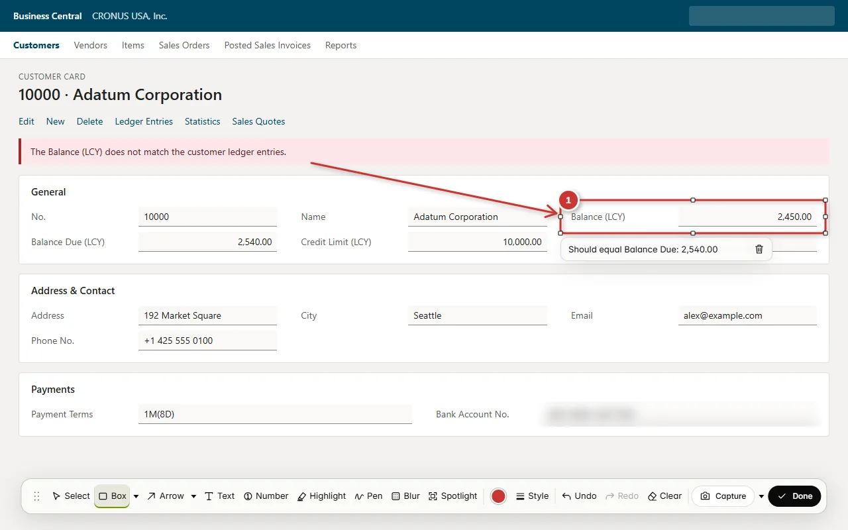This screenshot has width=848, height=530.
Task: Open the Style options
Action: (532, 496)
